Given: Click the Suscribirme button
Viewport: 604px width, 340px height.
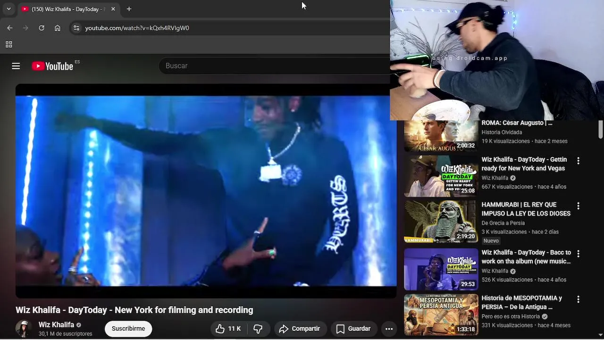Looking at the screenshot, I should [x=128, y=329].
